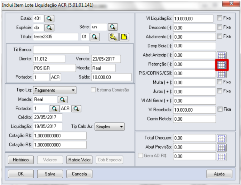The image size is (241, 185).
Task: Click the Total Cheques value field
Action: coord(194,138)
